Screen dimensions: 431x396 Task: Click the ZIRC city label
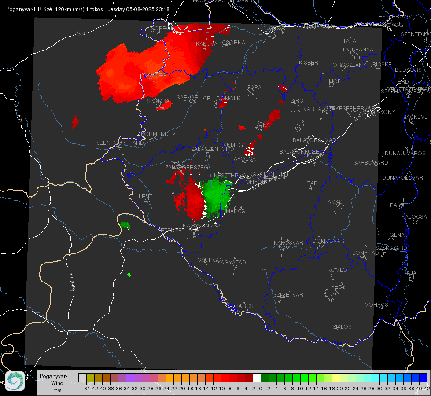pos(297,100)
